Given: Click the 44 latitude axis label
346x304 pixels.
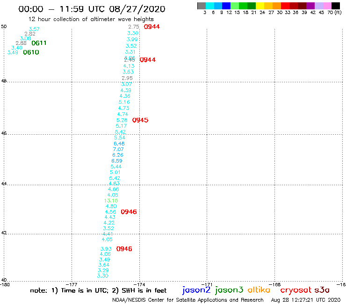Looking at the screenshot, I should point(4,184).
